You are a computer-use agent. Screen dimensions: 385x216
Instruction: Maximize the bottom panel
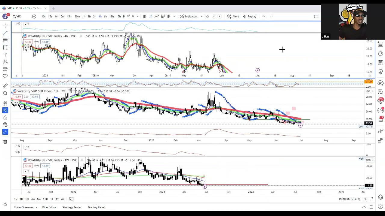[x=371, y=207]
